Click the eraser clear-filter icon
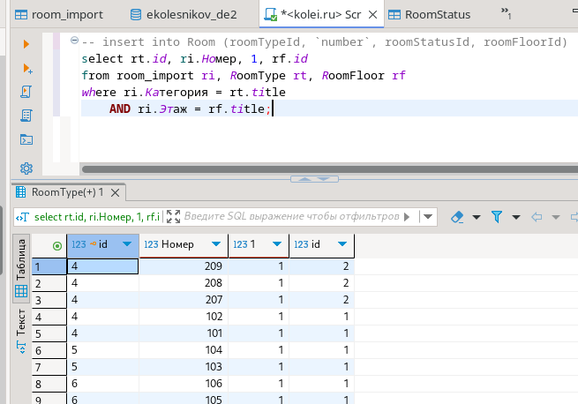 [457, 216]
